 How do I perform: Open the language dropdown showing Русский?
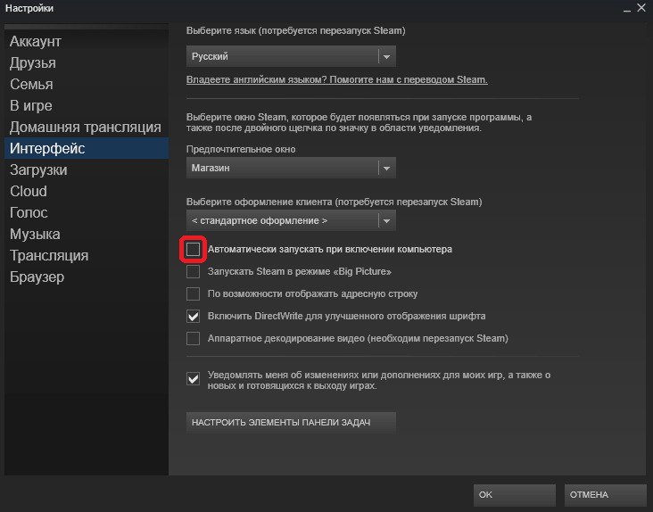click(291, 56)
